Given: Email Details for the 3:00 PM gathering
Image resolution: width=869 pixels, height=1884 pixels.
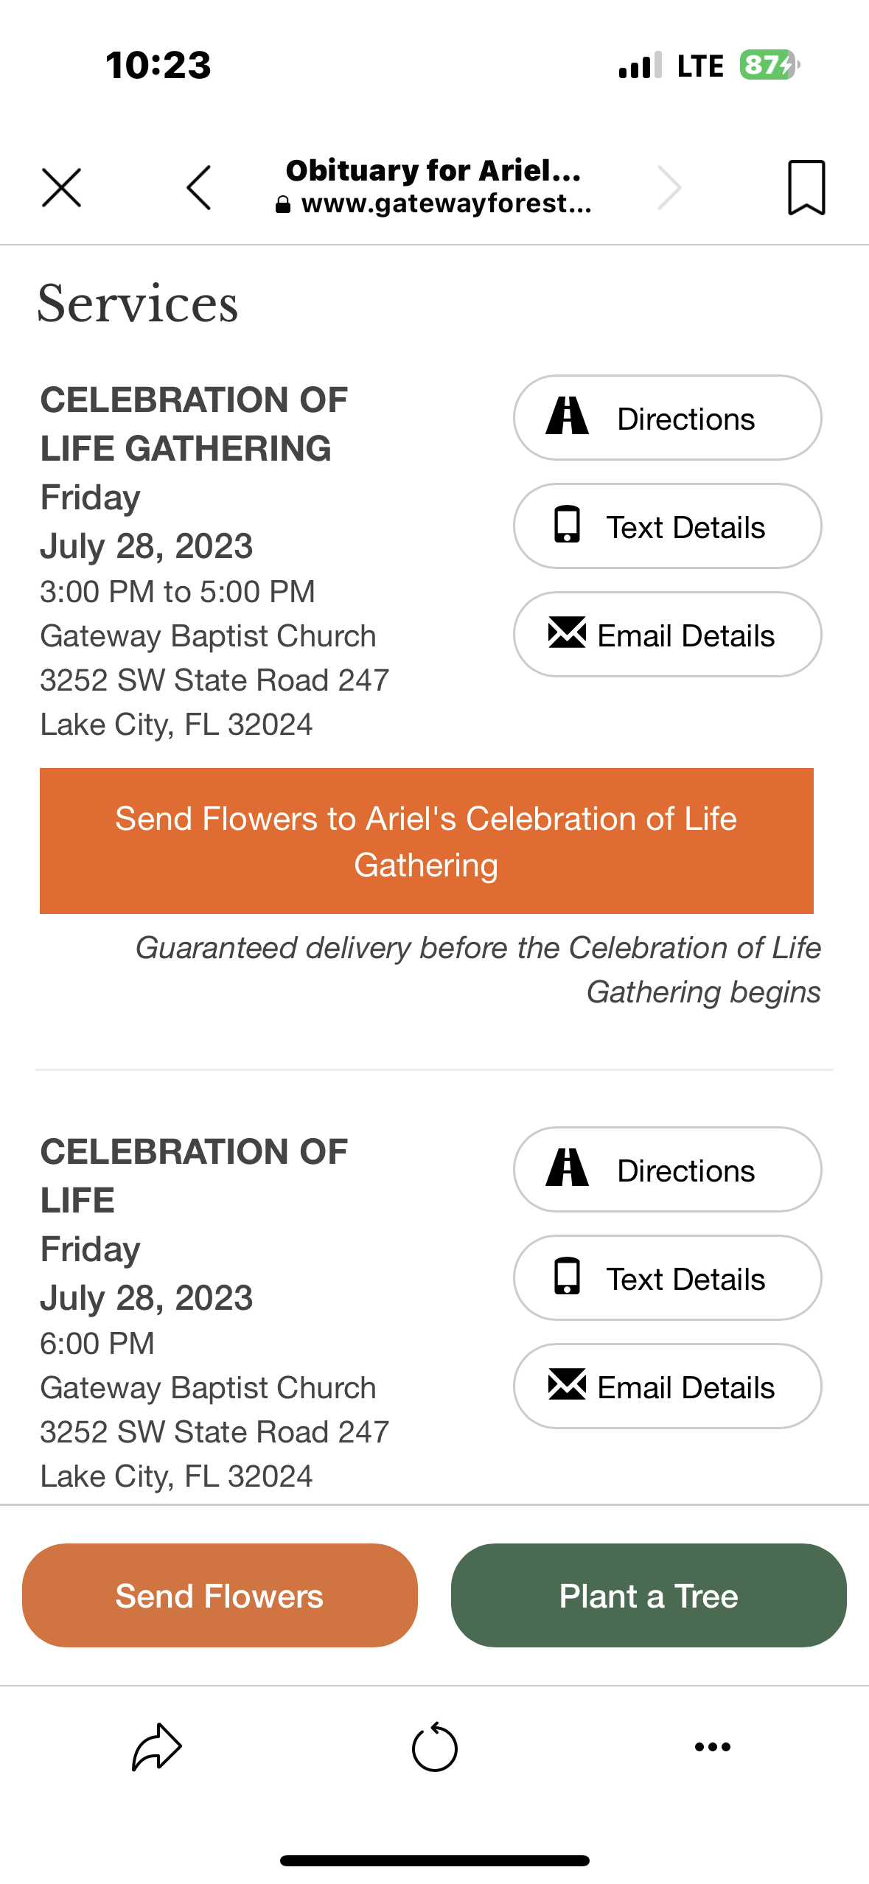Looking at the screenshot, I should click(667, 635).
